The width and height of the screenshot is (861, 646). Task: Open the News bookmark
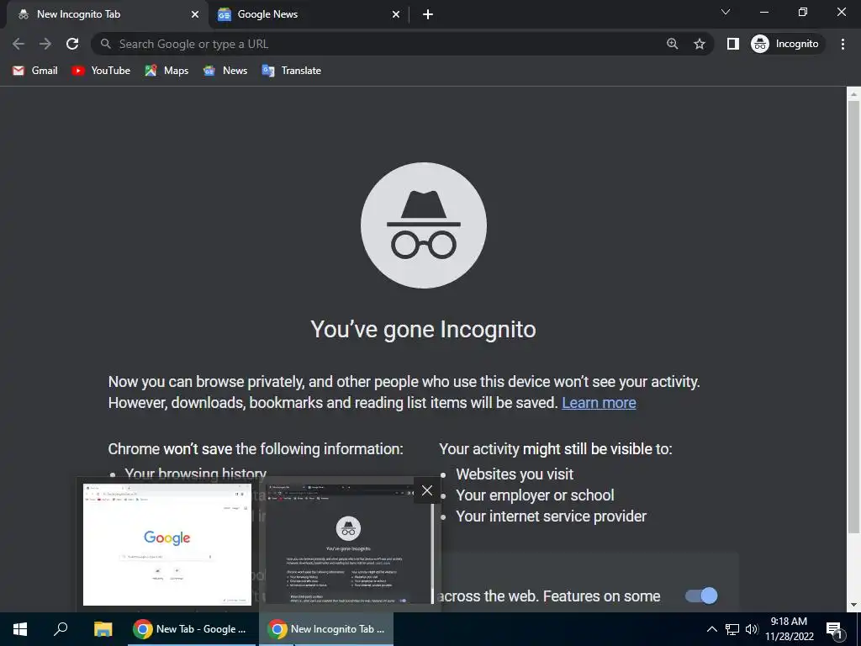tap(225, 71)
